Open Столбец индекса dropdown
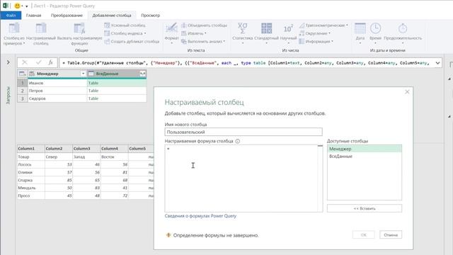The image size is (453, 255). pos(125,33)
